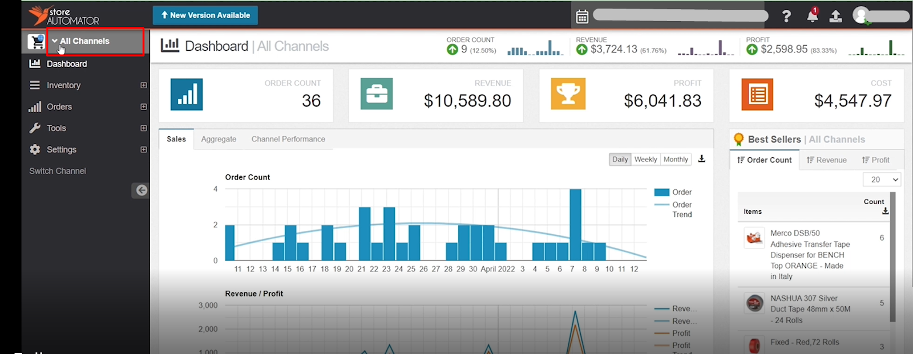Screen dimensions: 913x354
Task: Click the date range field in header
Action: click(x=680, y=15)
